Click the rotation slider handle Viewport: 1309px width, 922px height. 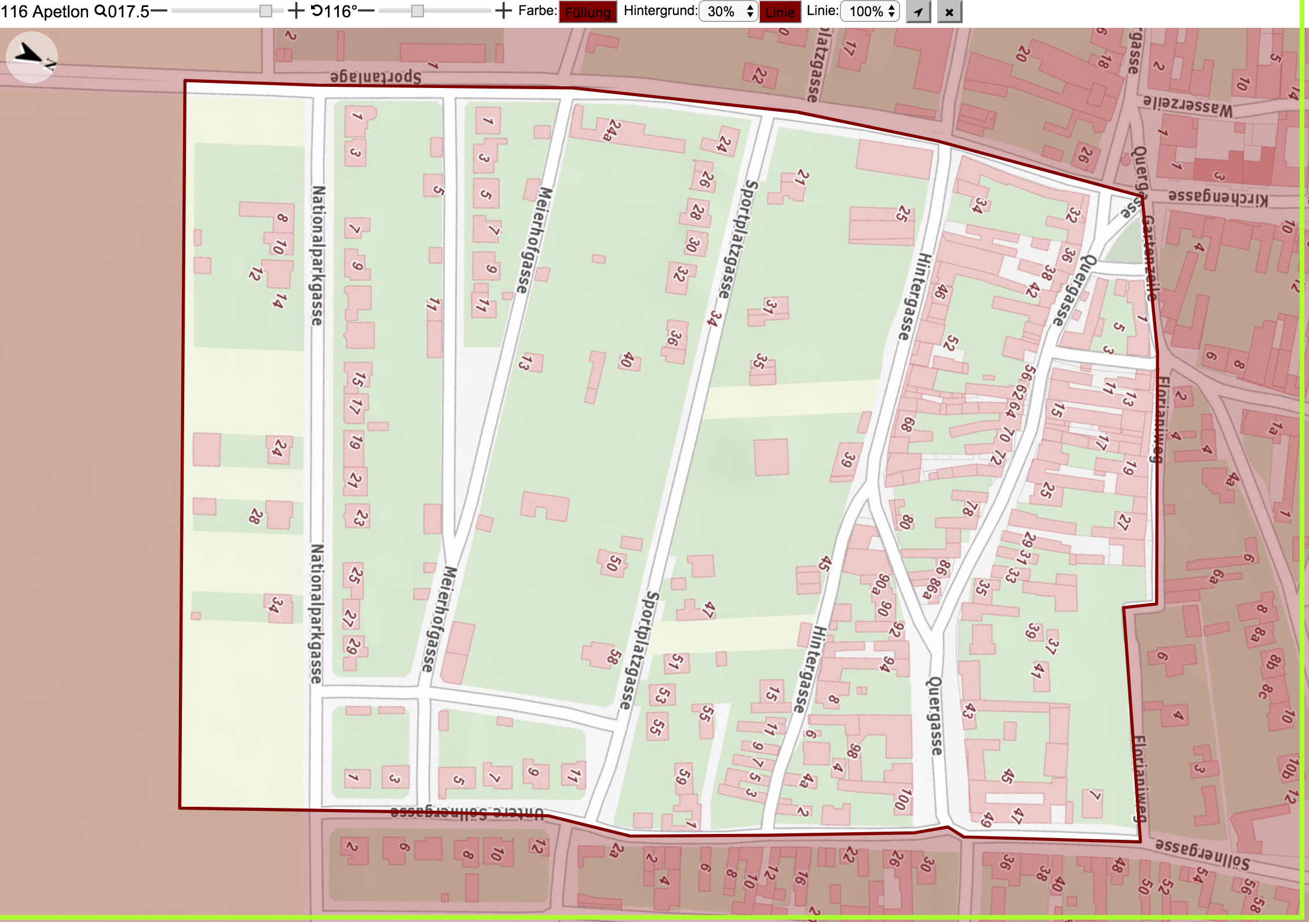[418, 11]
